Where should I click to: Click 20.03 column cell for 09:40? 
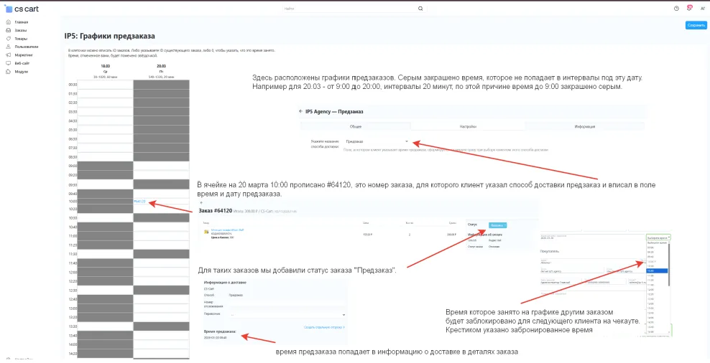(x=161, y=194)
